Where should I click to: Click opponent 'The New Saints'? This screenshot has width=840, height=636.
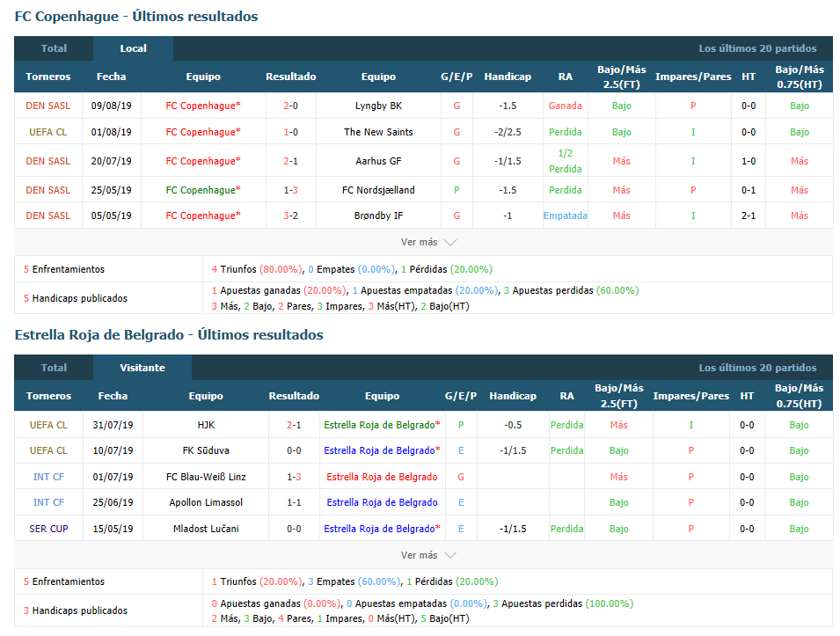click(x=378, y=132)
